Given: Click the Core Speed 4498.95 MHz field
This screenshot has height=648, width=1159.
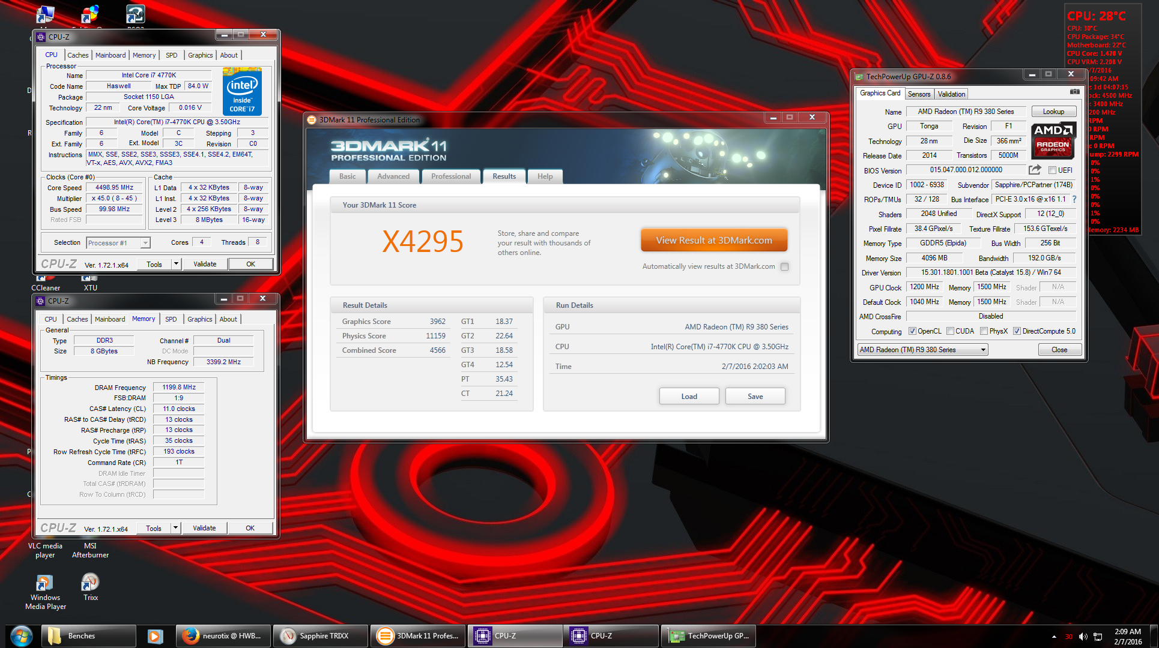Looking at the screenshot, I should tap(114, 187).
